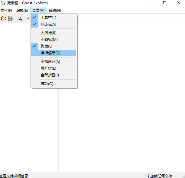185x178 pixels.
Task: Uncheck 工具栏(T) in the View menu
Action: [x=54, y=18]
